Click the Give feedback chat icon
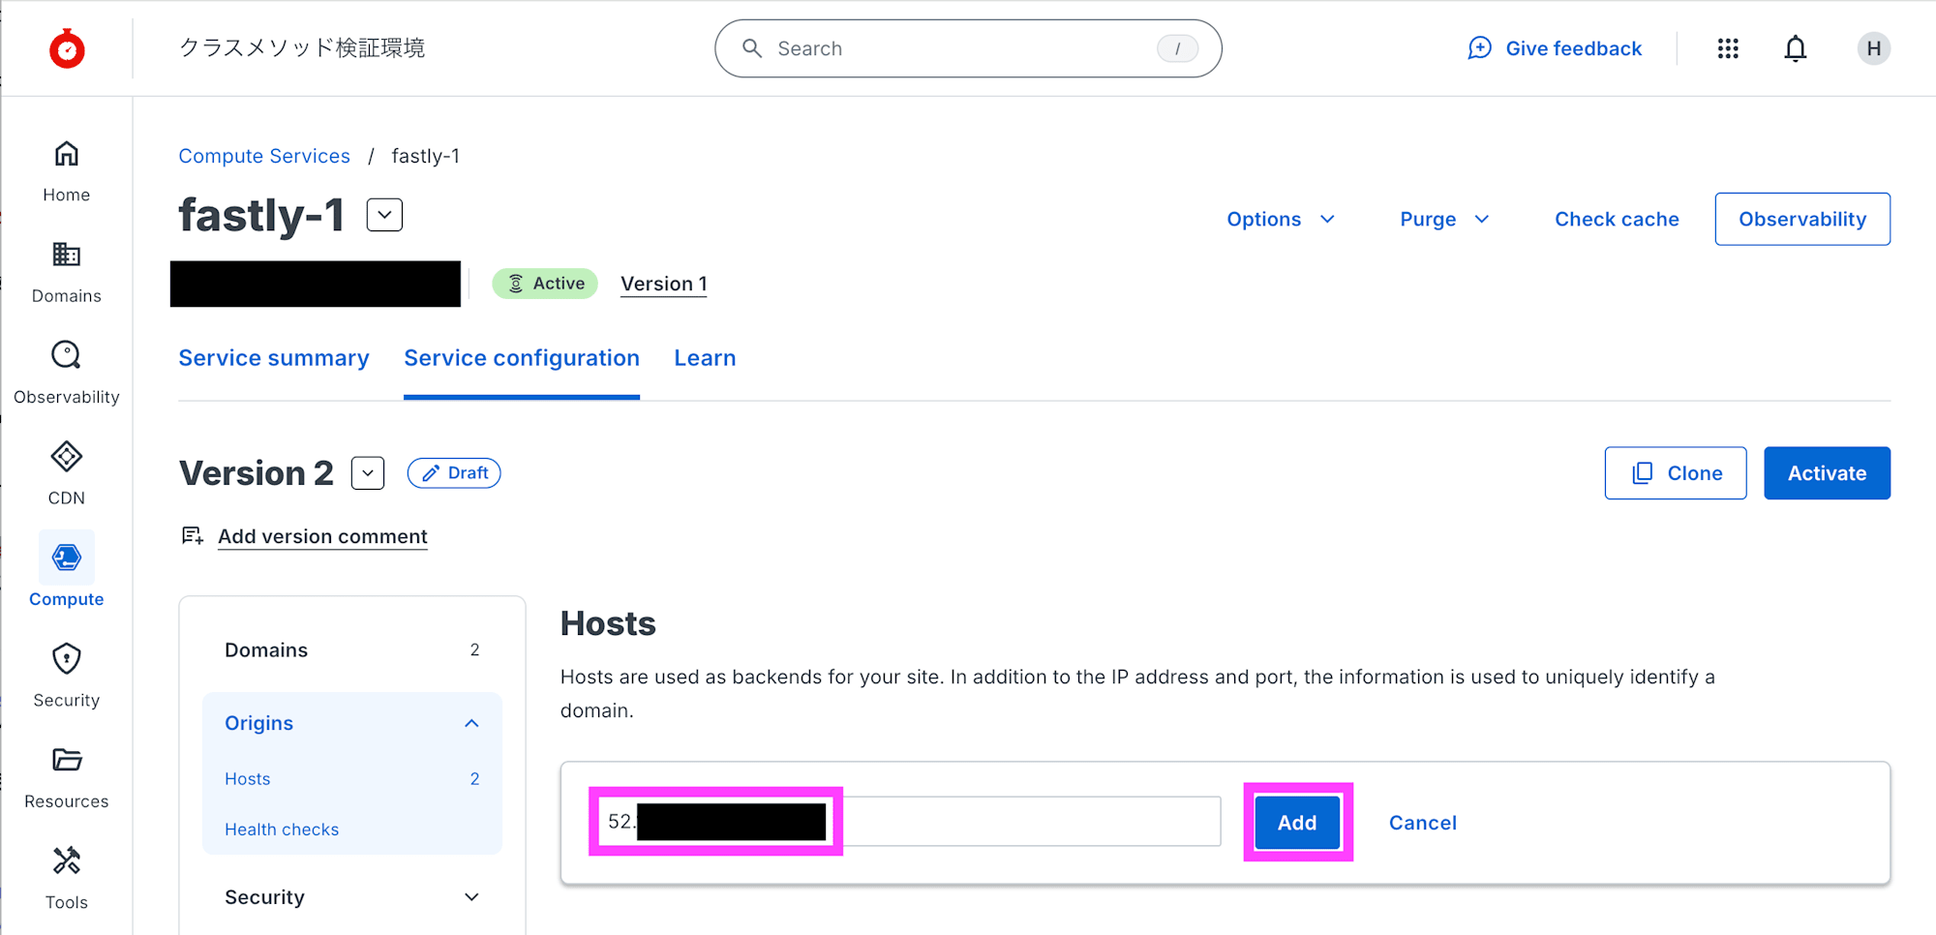Viewport: 1936px width, 935px height. click(1479, 48)
